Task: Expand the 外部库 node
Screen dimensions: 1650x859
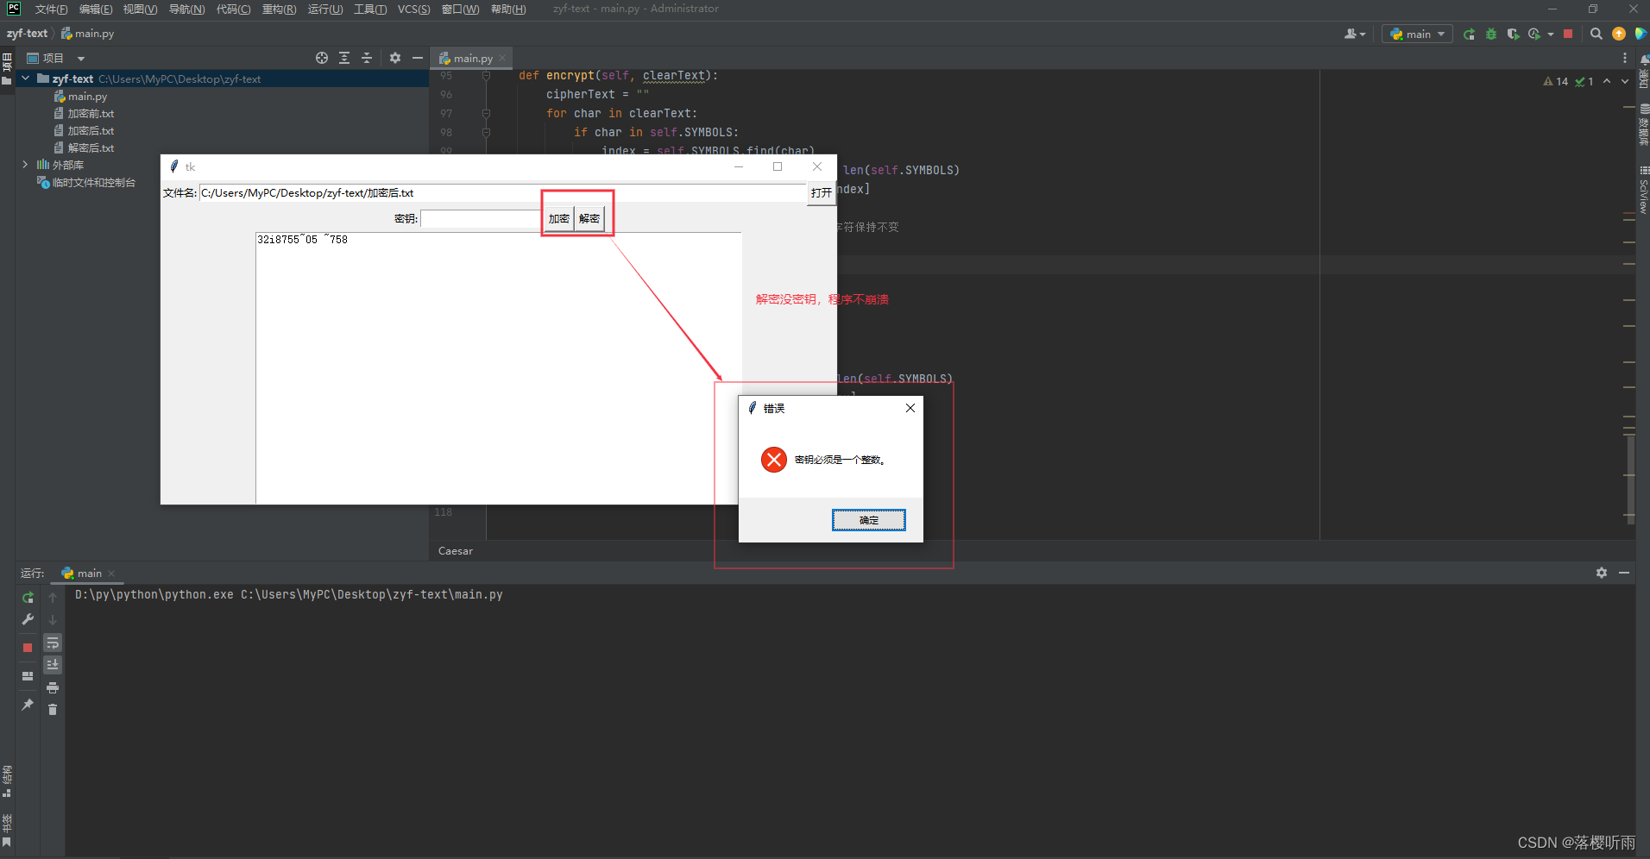Action: [x=26, y=165]
